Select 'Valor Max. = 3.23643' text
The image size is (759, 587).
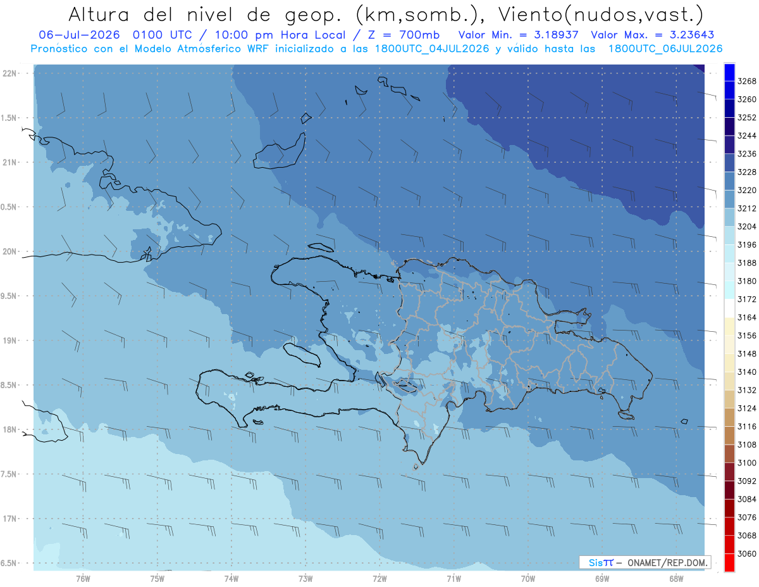tap(654, 35)
